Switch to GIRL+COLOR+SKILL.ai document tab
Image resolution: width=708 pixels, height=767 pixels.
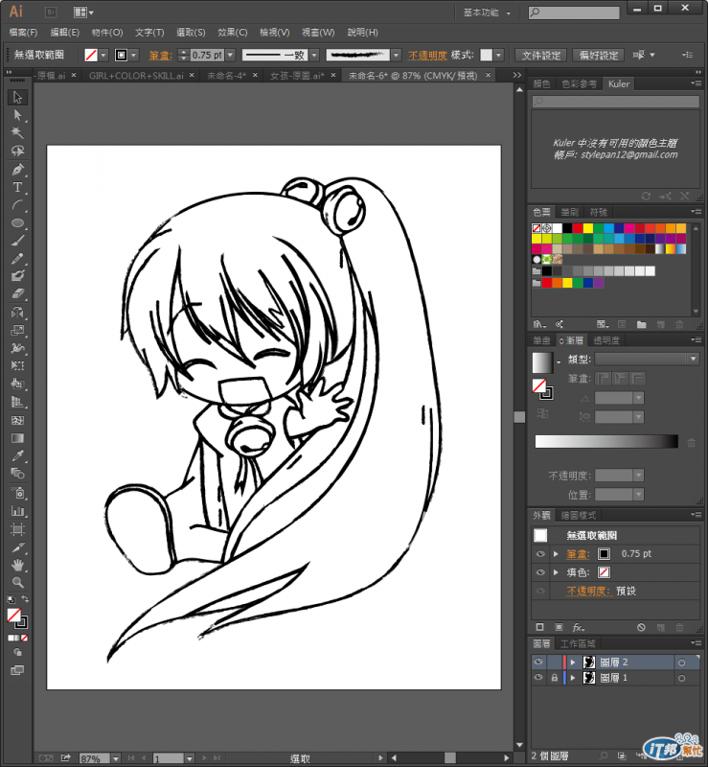(136, 76)
